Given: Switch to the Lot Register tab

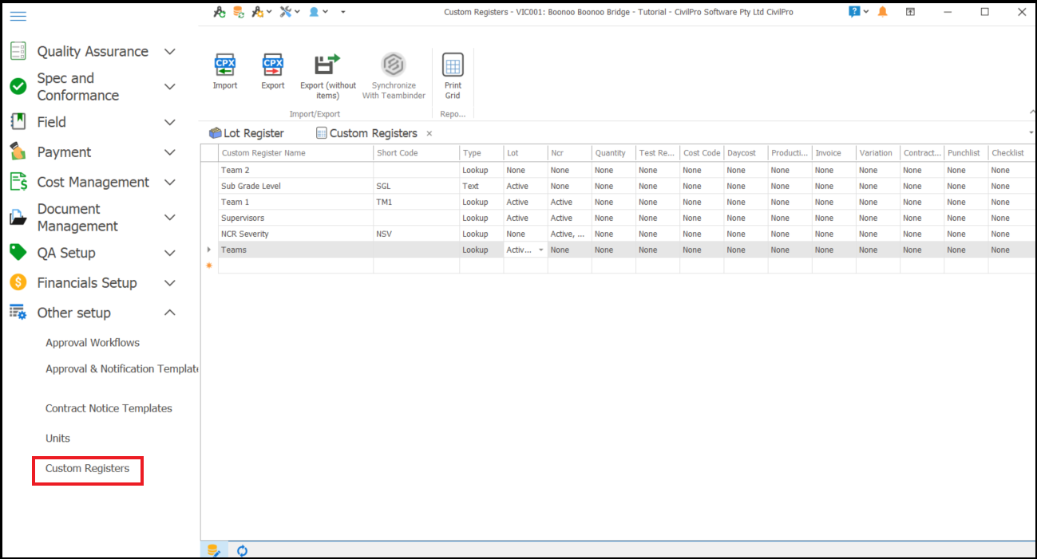Looking at the screenshot, I should (246, 133).
